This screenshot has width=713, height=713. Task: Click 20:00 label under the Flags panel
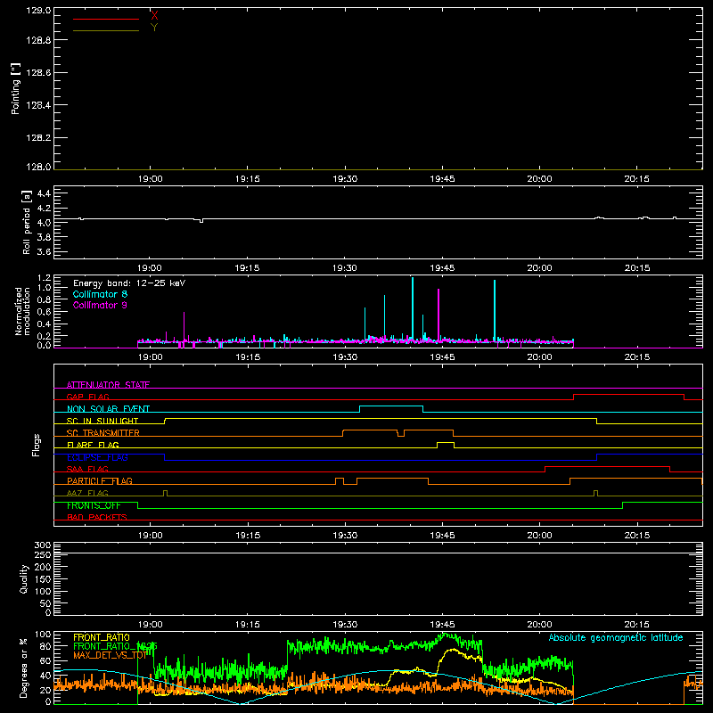(539, 536)
